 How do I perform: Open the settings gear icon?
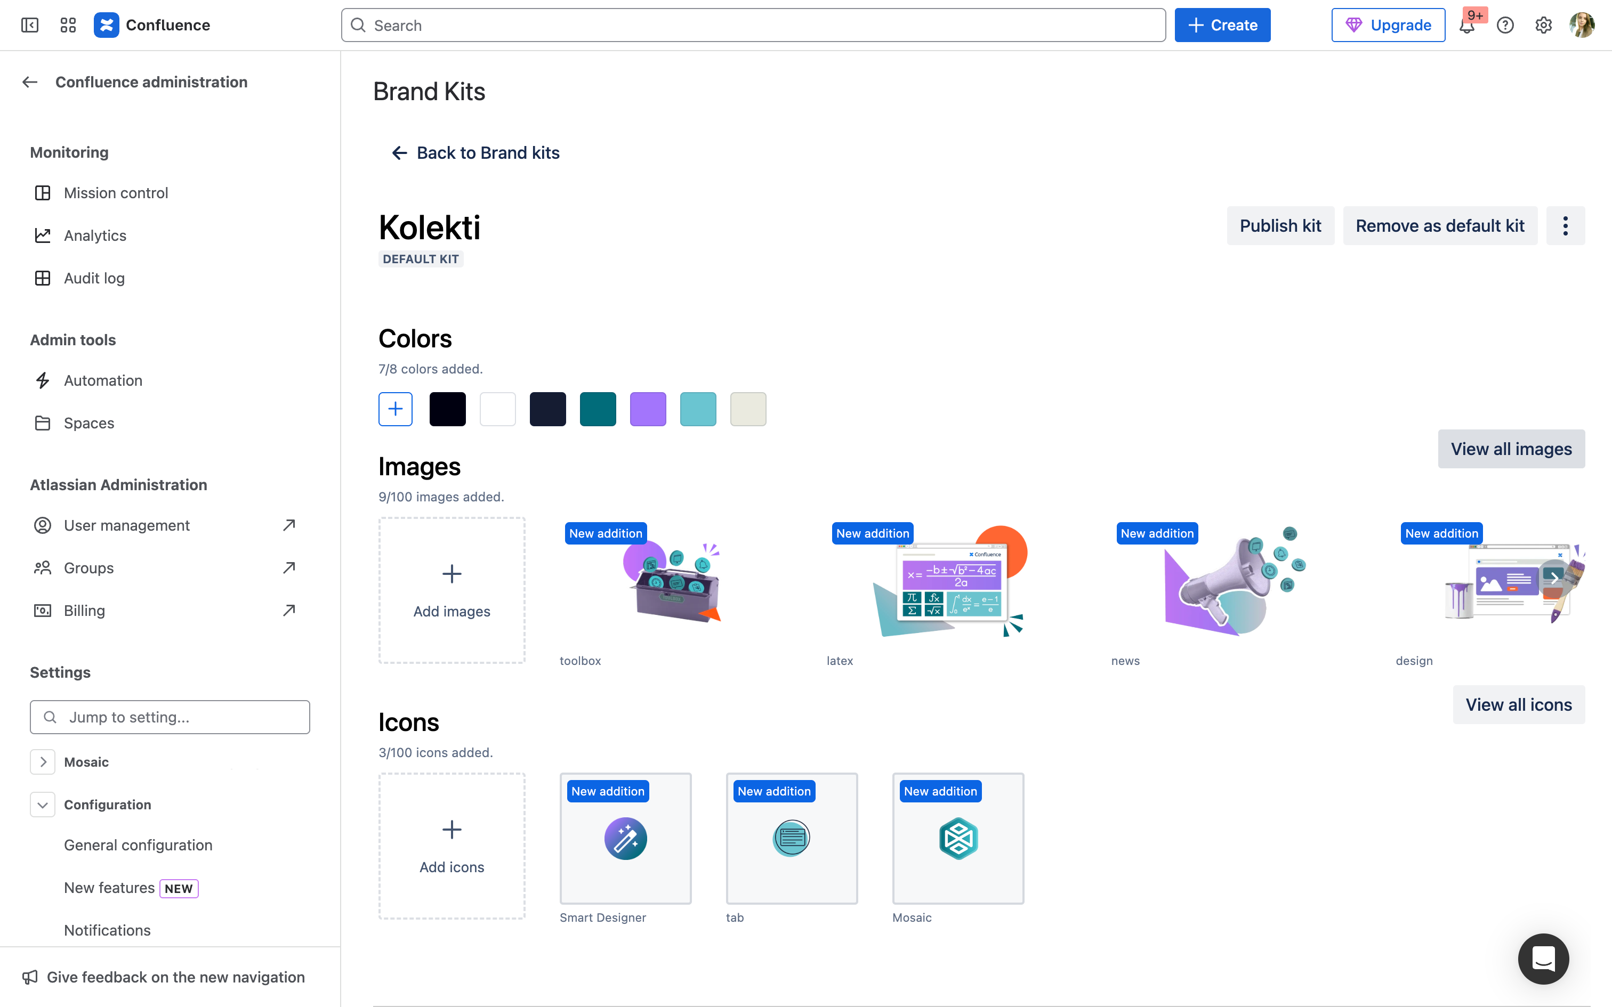tap(1543, 26)
